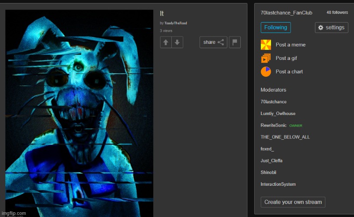Flag this image using the flag icon
354x217 pixels.
235,42
